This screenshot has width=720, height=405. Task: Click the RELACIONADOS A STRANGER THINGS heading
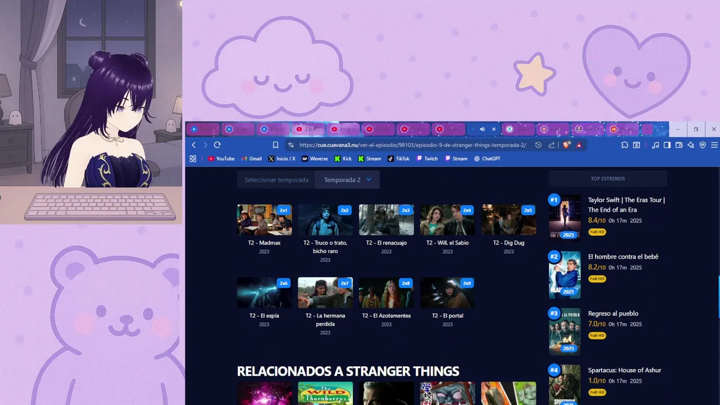(348, 371)
